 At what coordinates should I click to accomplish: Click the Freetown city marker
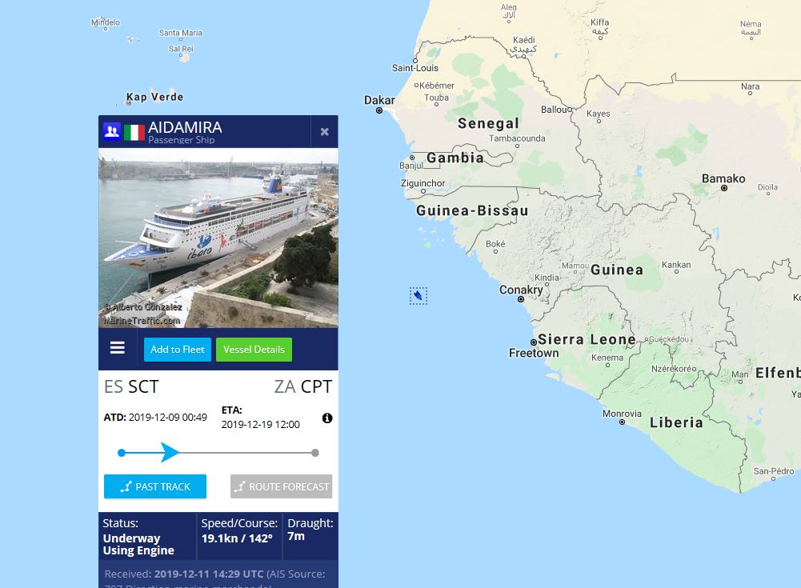pyautogui.click(x=534, y=342)
